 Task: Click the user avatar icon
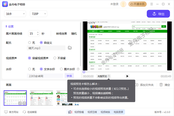pyautogui.click(x=123, y=4)
